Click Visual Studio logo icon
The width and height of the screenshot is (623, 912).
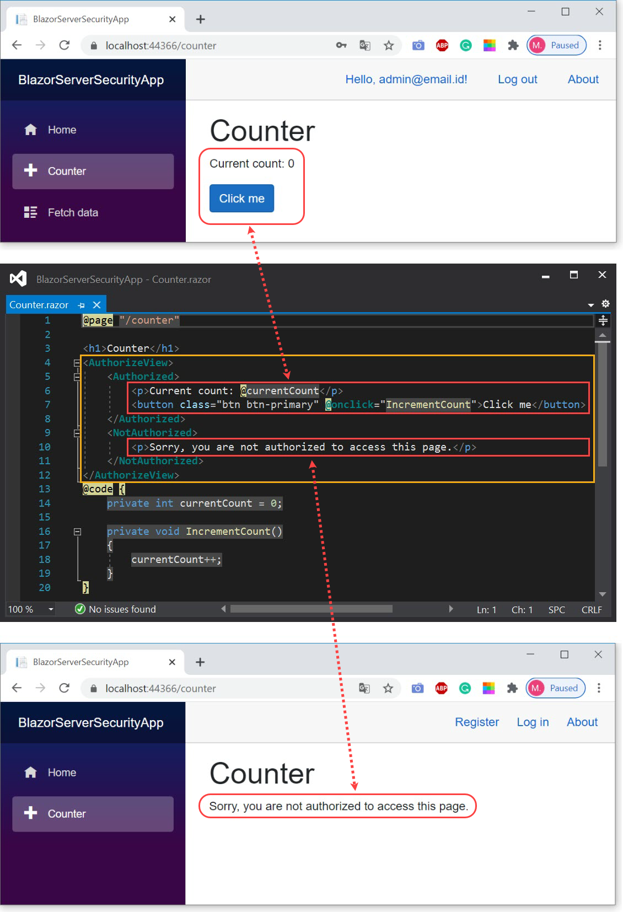click(x=18, y=278)
